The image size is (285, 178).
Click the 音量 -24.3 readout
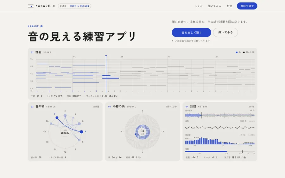192,157
